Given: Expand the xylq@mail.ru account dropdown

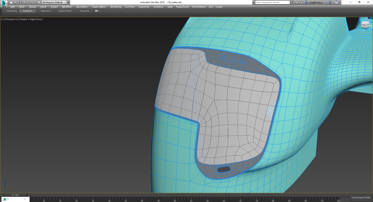Looking at the screenshot, I should point(326,2).
